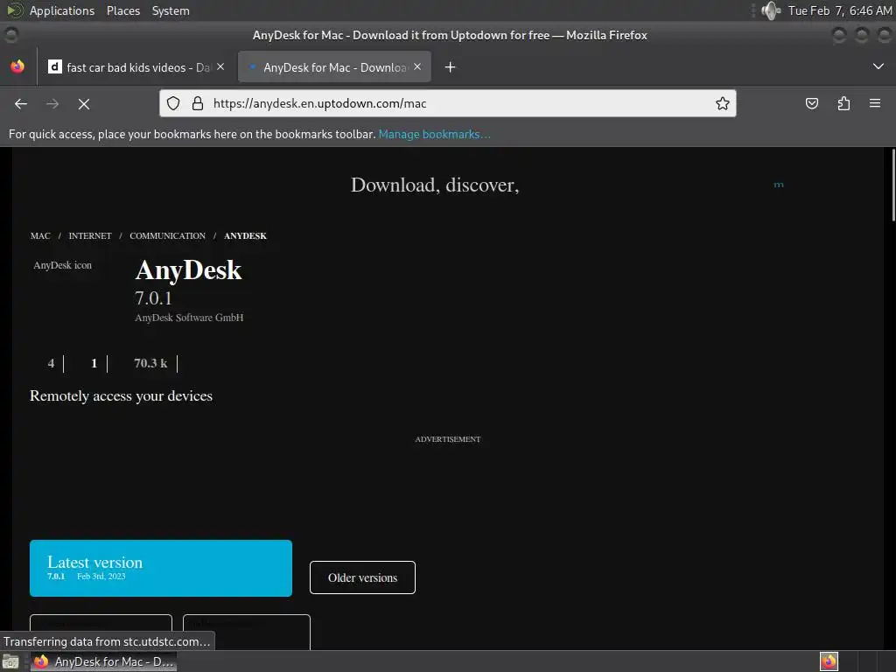Click the 70.3 k downloads count

pyautogui.click(x=150, y=363)
